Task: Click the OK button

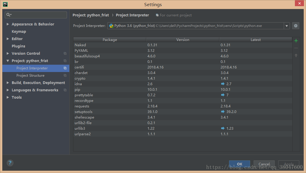Action: pos(240,164)
